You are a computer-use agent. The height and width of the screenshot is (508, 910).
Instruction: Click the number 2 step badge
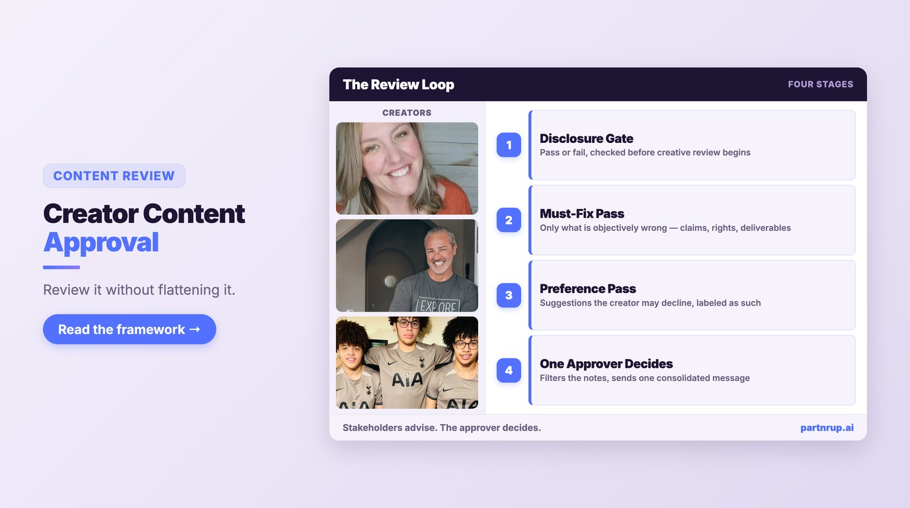click(509, 220)
